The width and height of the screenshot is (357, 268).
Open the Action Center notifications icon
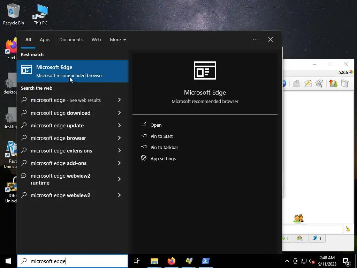point(346,261)
